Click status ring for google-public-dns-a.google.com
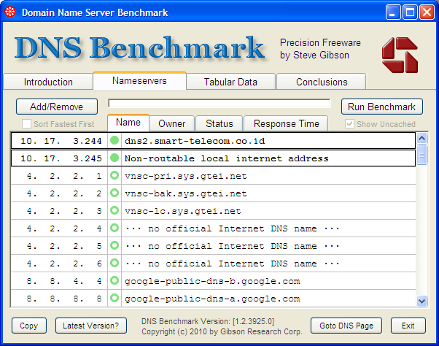Screen dimensions: 439x346 (x=114, y=298)
